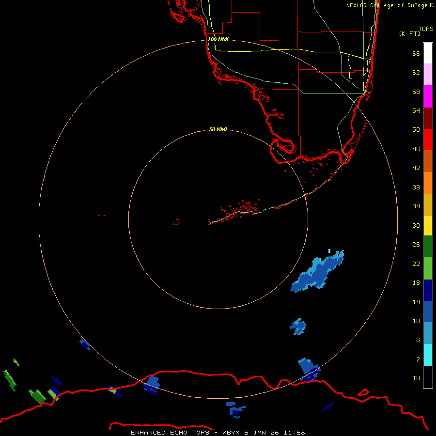Click the blue echo on the 100 NMI ring southeast
This screenshot has width=436, height=436.
pyautogui.click(x=310, y=370)
